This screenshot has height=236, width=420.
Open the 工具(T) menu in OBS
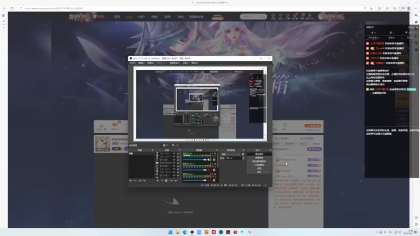[186, 63]
